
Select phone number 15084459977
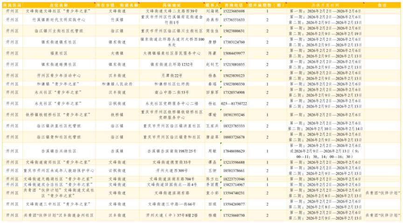234,53
